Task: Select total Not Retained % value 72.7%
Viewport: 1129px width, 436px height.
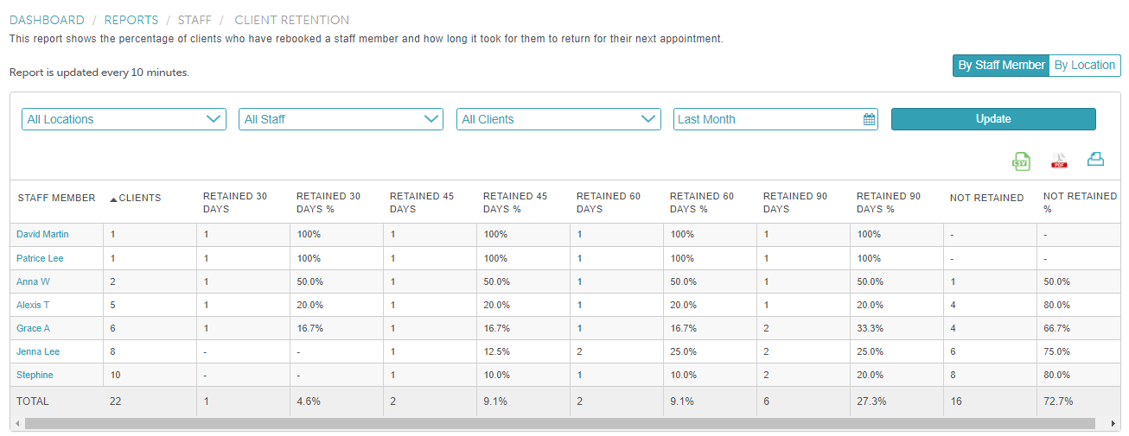Action: [x=1058, y=401]
